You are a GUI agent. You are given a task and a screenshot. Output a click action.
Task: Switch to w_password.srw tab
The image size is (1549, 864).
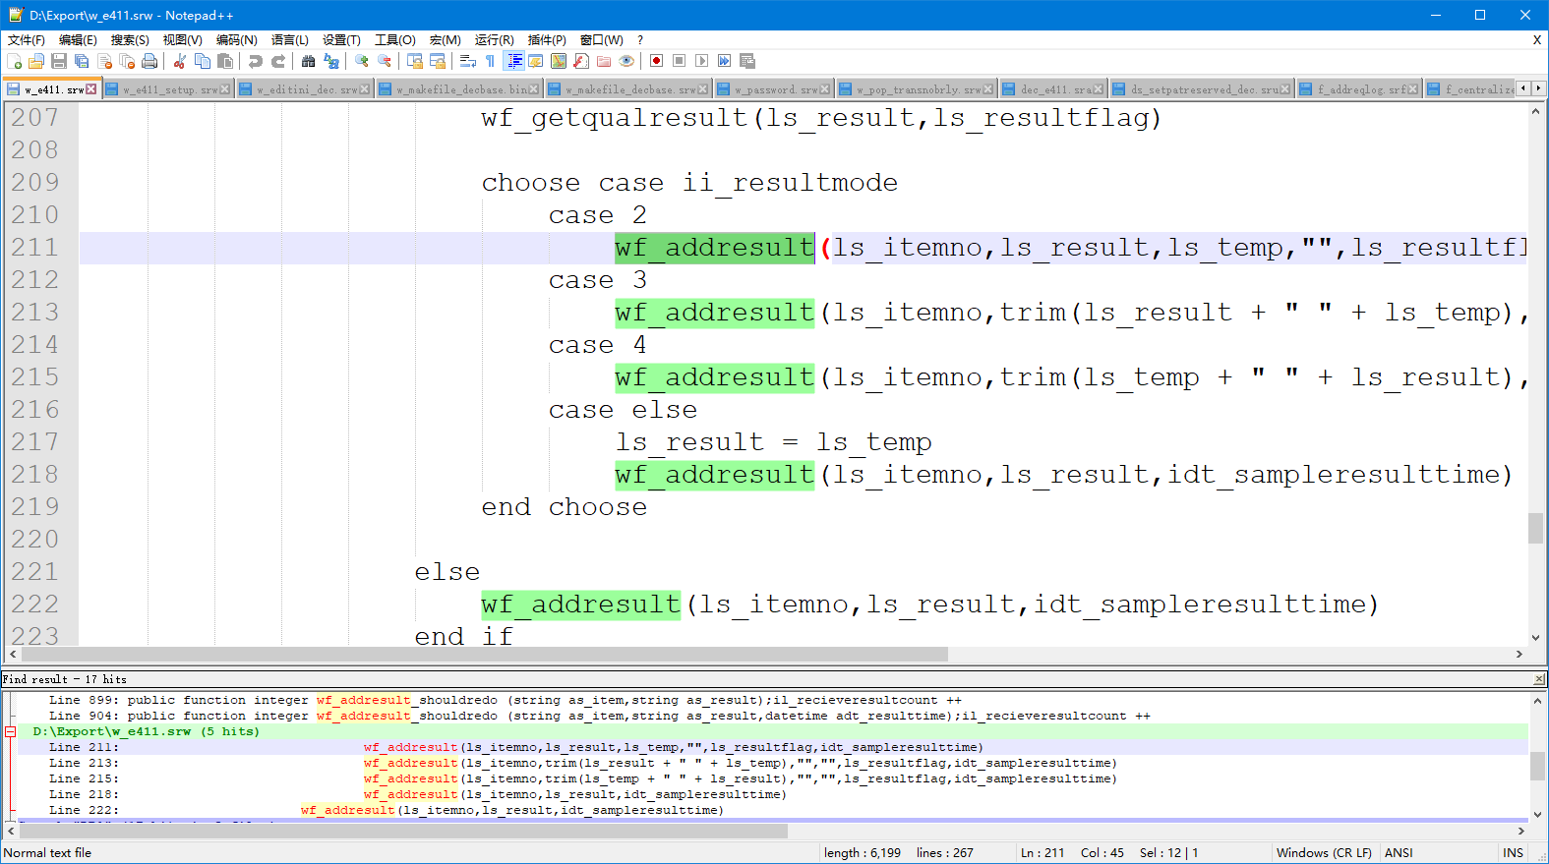[x=773, y=89]
